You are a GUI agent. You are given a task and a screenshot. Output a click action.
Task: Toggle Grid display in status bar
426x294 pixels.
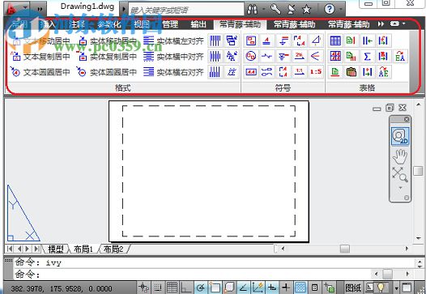click(172, 288)
